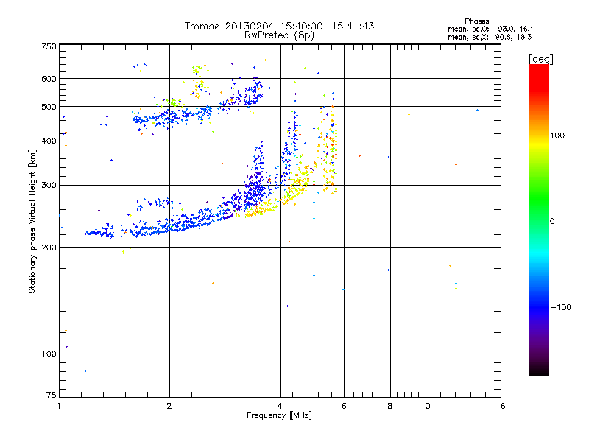Click the x-axis tick label '8'

[390, 406]
